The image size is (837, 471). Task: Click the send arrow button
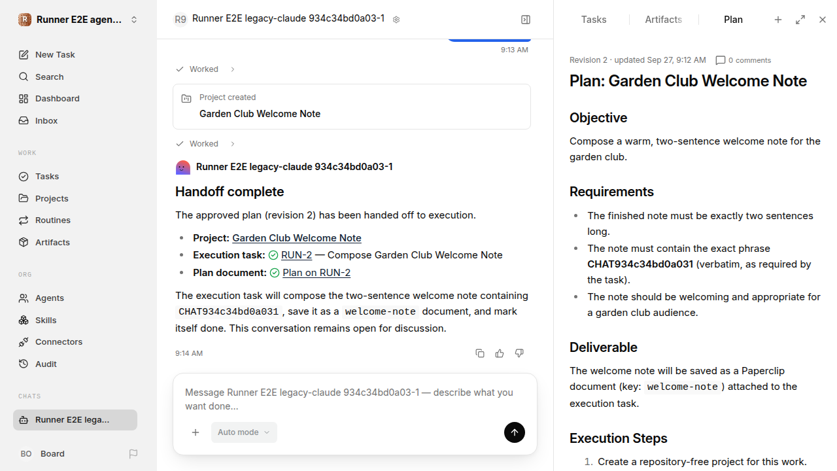click(x=515, y=432)
